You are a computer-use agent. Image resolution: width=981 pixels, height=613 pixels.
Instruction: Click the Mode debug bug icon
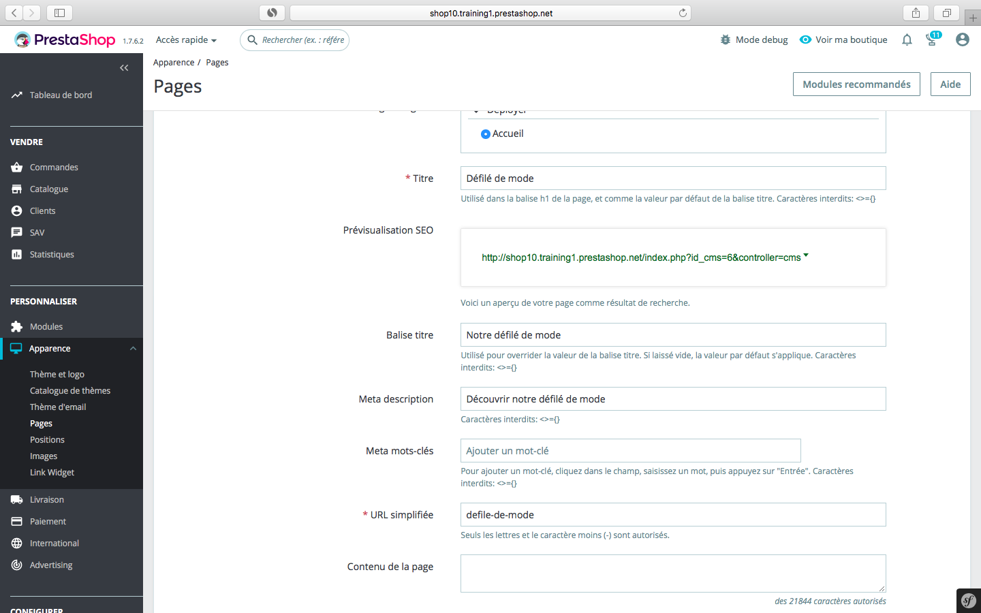(726, 40)
